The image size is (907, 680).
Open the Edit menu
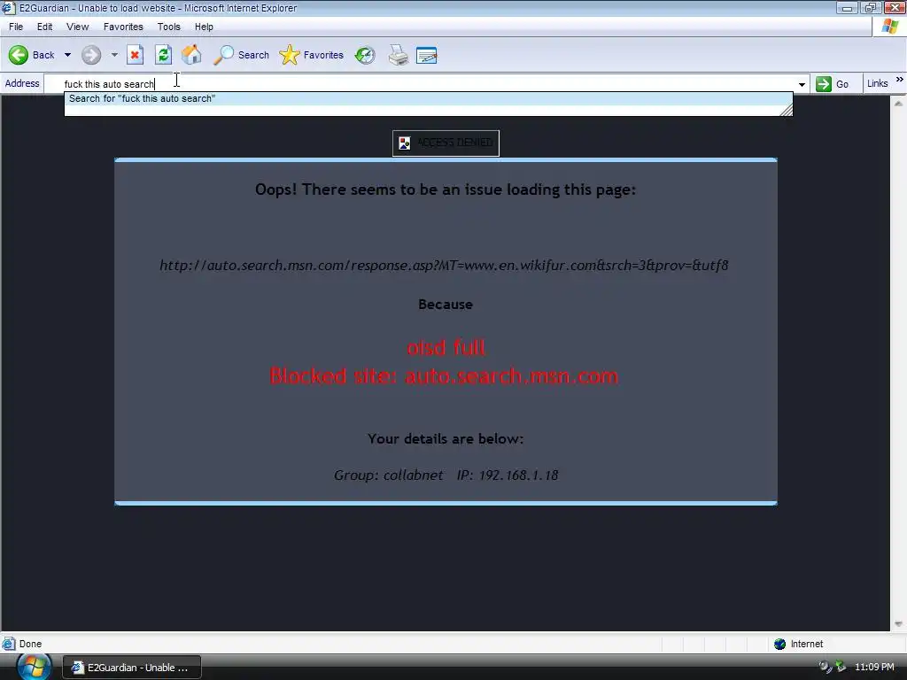(44, 27)
